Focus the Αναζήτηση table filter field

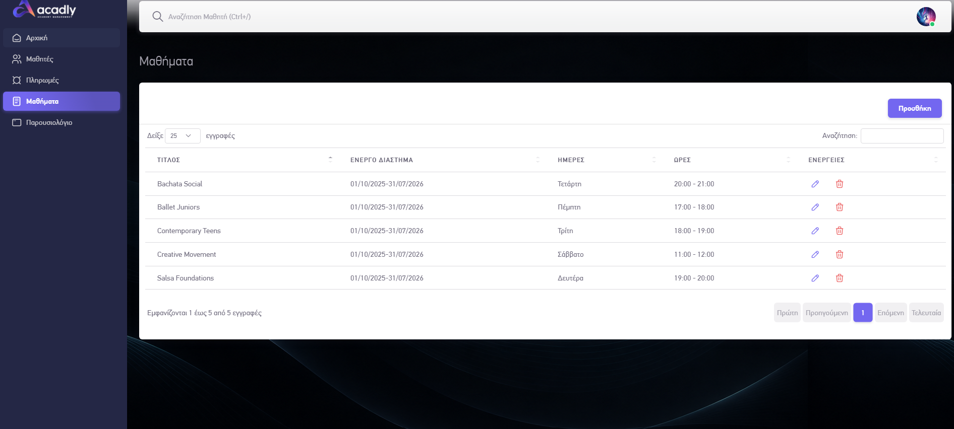[x=902, y=136]
